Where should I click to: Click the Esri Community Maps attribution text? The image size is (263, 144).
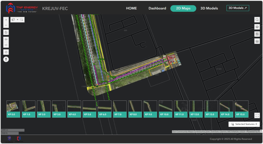click(x=209, y=132)
